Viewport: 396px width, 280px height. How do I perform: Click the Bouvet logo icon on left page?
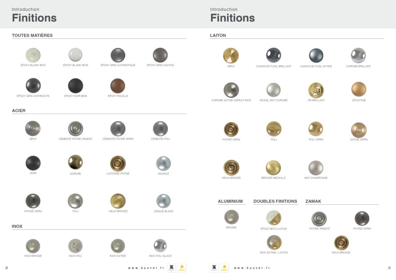click(171, 268)
